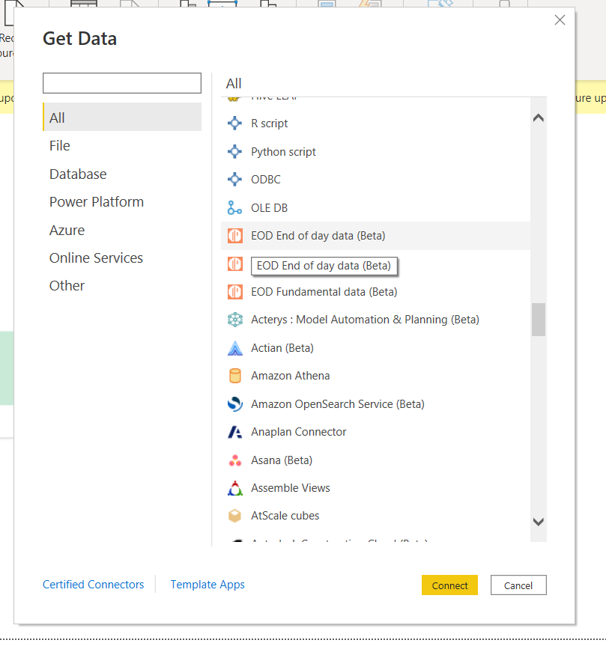Click the Assemble Views icon
Screen dimensions: 606x646
235,488
